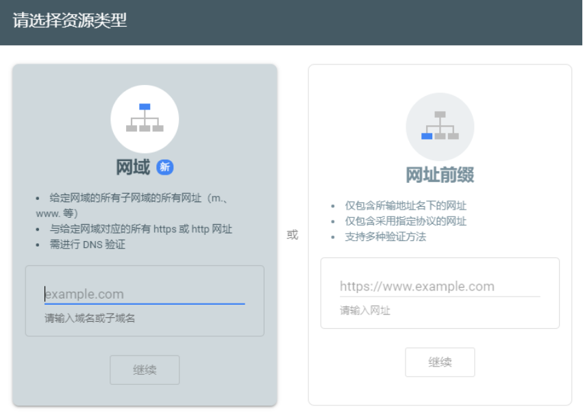
Task: Click the 继续 button under 网域
Action: [x=145, y=369]
